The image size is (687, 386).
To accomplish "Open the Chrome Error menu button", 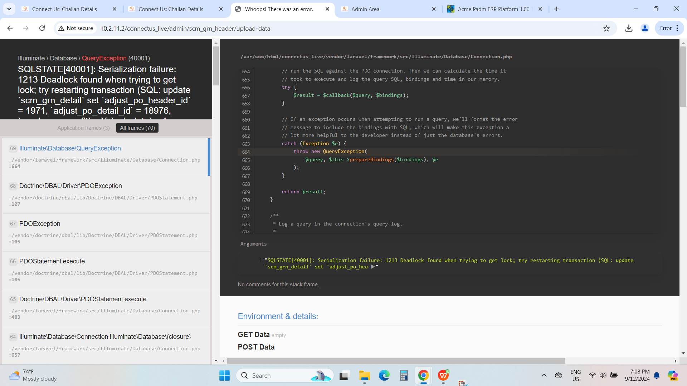I will coord(669,28).
